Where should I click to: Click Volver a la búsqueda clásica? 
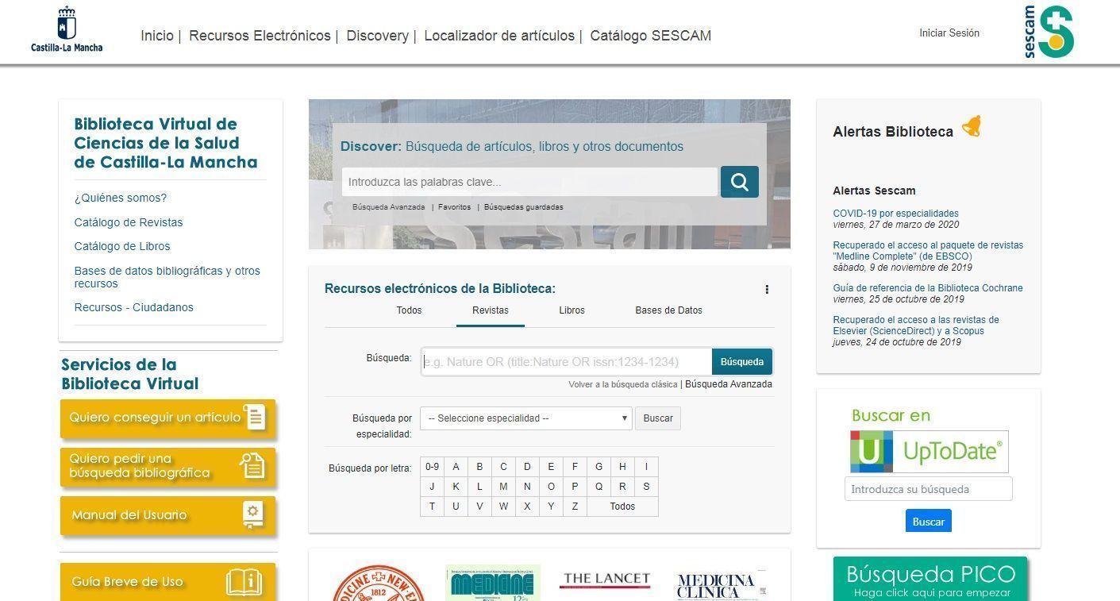[623, 384]
